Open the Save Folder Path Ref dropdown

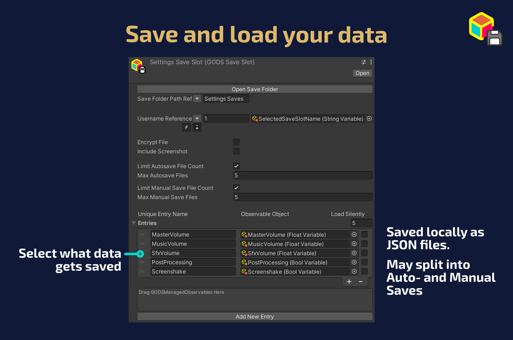[197, 99]
